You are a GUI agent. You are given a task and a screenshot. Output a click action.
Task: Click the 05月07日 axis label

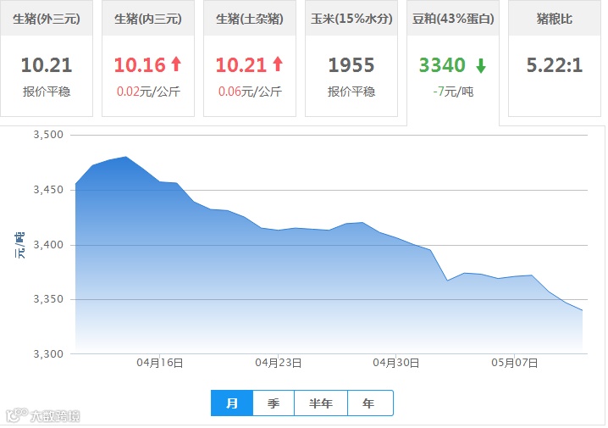(514, 363)
